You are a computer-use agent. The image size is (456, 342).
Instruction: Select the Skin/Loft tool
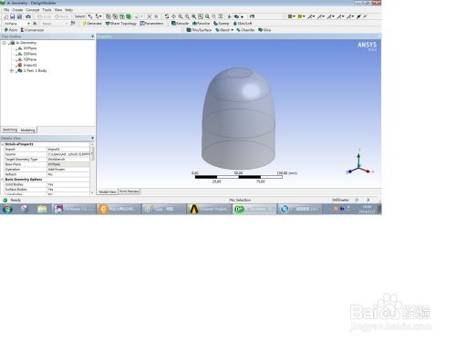[x=243, y=24]
